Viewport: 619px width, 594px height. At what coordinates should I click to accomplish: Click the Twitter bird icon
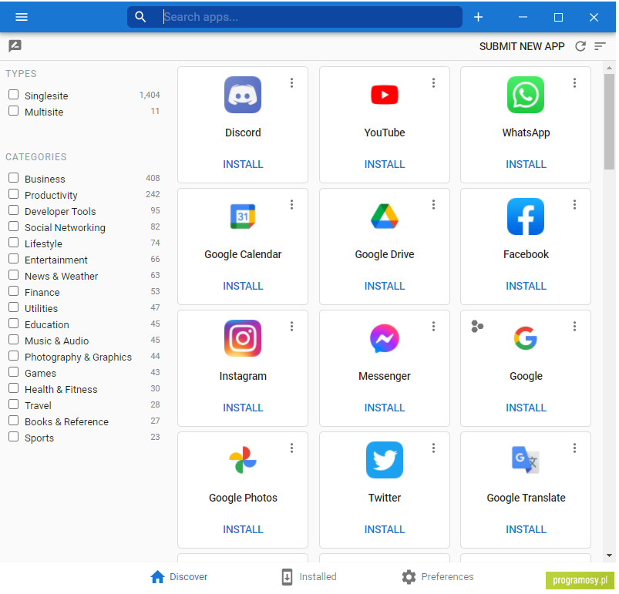385,459
